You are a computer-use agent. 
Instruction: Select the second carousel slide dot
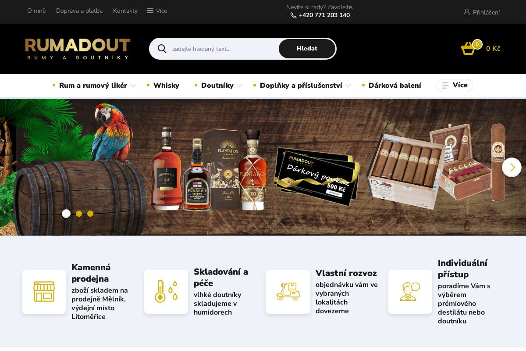point(79,214)
